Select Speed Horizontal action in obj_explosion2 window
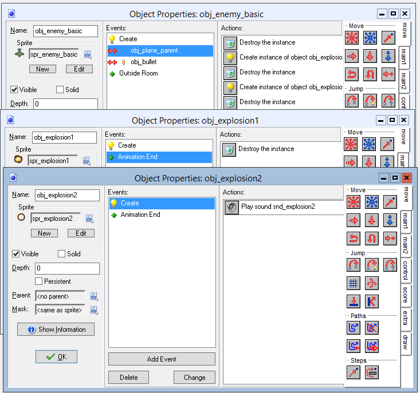Image resolution: width=420 pixels, height=393 pixels. pyautogui.click(x=354, y=220)
